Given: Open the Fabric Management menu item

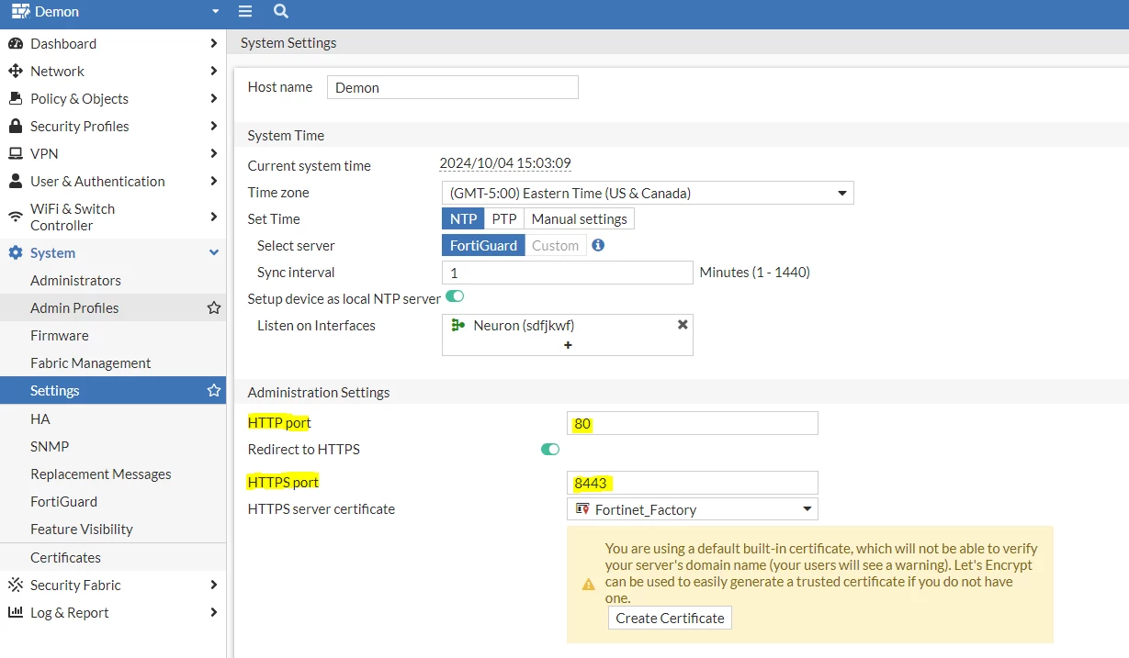Looking at the screenshot, I should click(113, 362).
